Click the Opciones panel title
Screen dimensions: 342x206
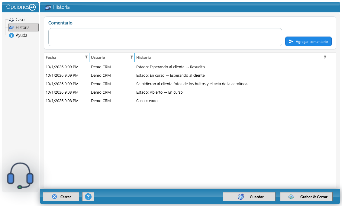(18, 7)
